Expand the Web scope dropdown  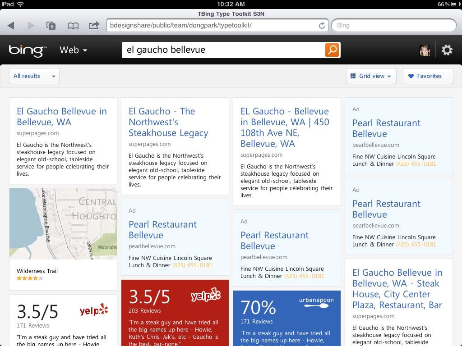[x=74, y=50]
